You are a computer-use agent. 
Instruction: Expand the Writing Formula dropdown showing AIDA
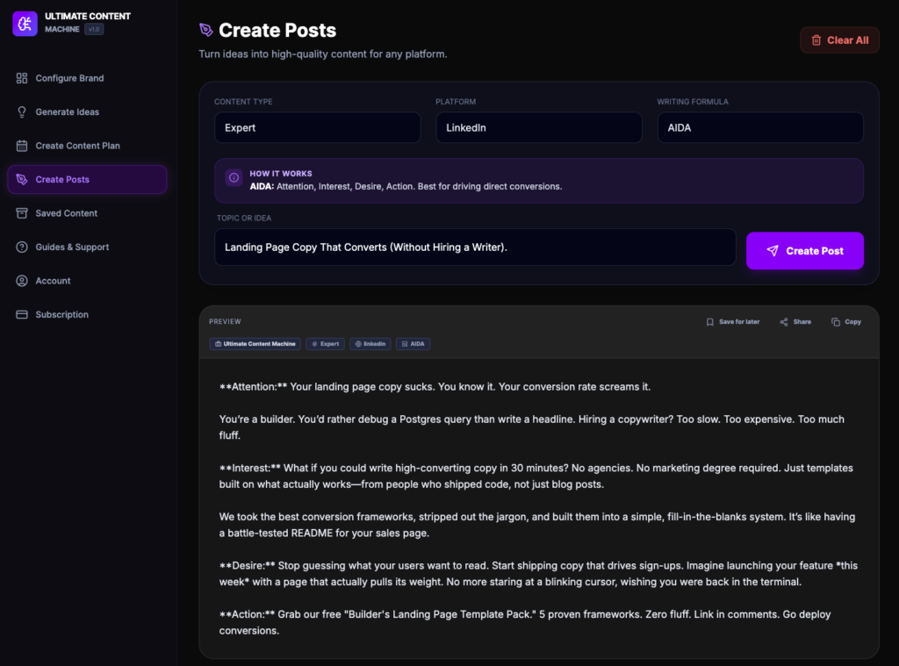point(759,127)
